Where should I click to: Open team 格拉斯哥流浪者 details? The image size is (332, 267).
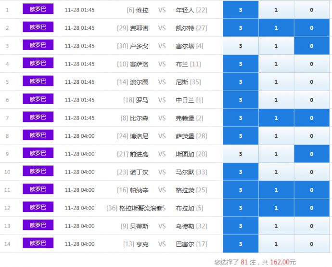coord(140,208)
